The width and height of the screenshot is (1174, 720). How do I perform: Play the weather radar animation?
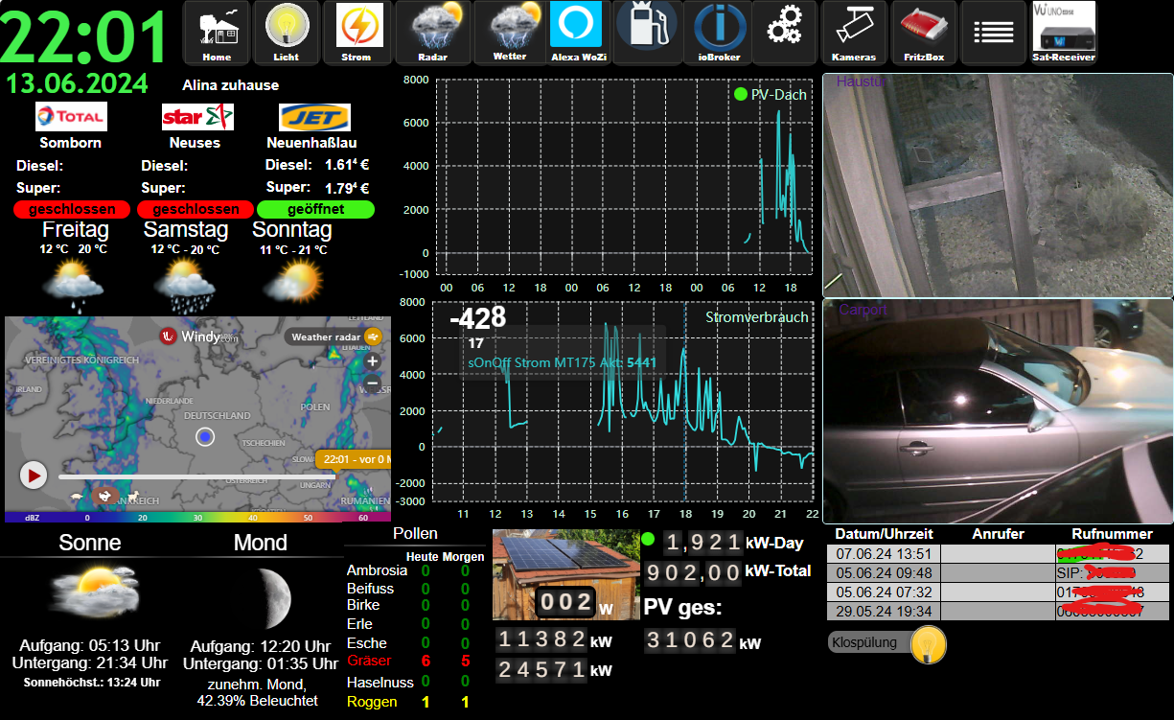coord(34,475)
